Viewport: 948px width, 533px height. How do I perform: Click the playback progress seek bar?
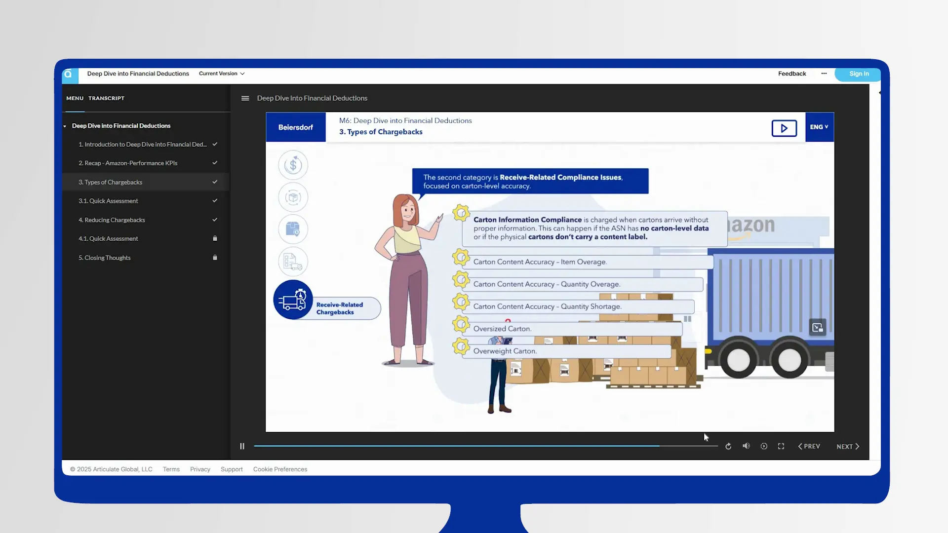click(x=486, y=446)
